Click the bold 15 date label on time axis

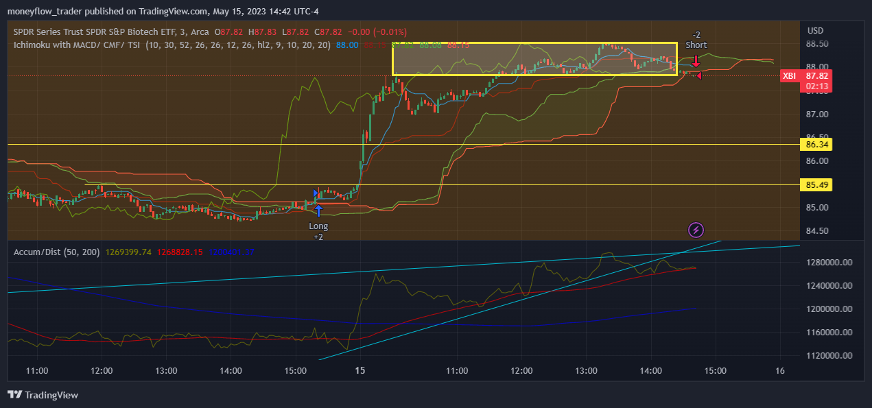click(362, 371)
